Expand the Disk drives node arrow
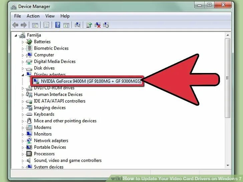 23,69
